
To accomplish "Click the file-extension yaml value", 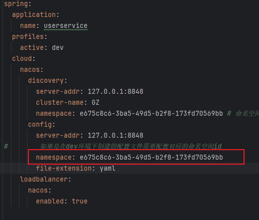I will pyautogui.click(x=108, y=168).
